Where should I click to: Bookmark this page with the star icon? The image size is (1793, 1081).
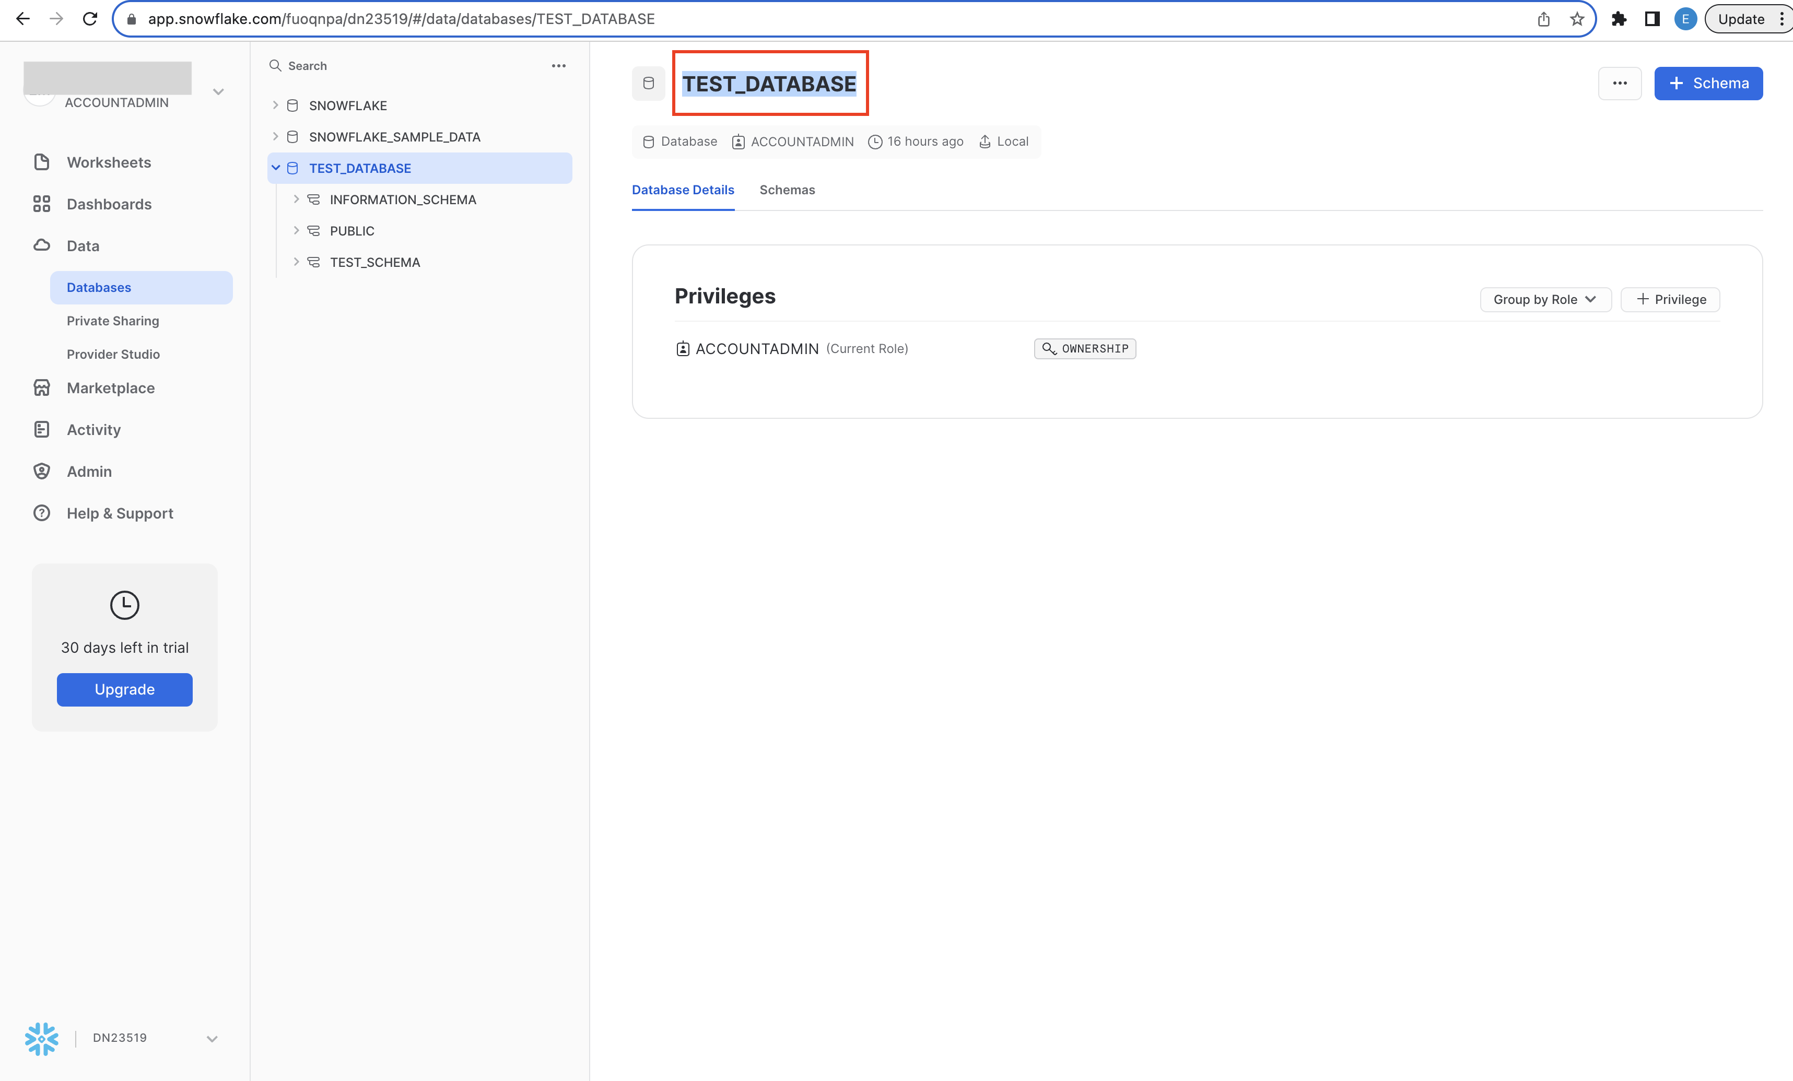(1577, 19)
